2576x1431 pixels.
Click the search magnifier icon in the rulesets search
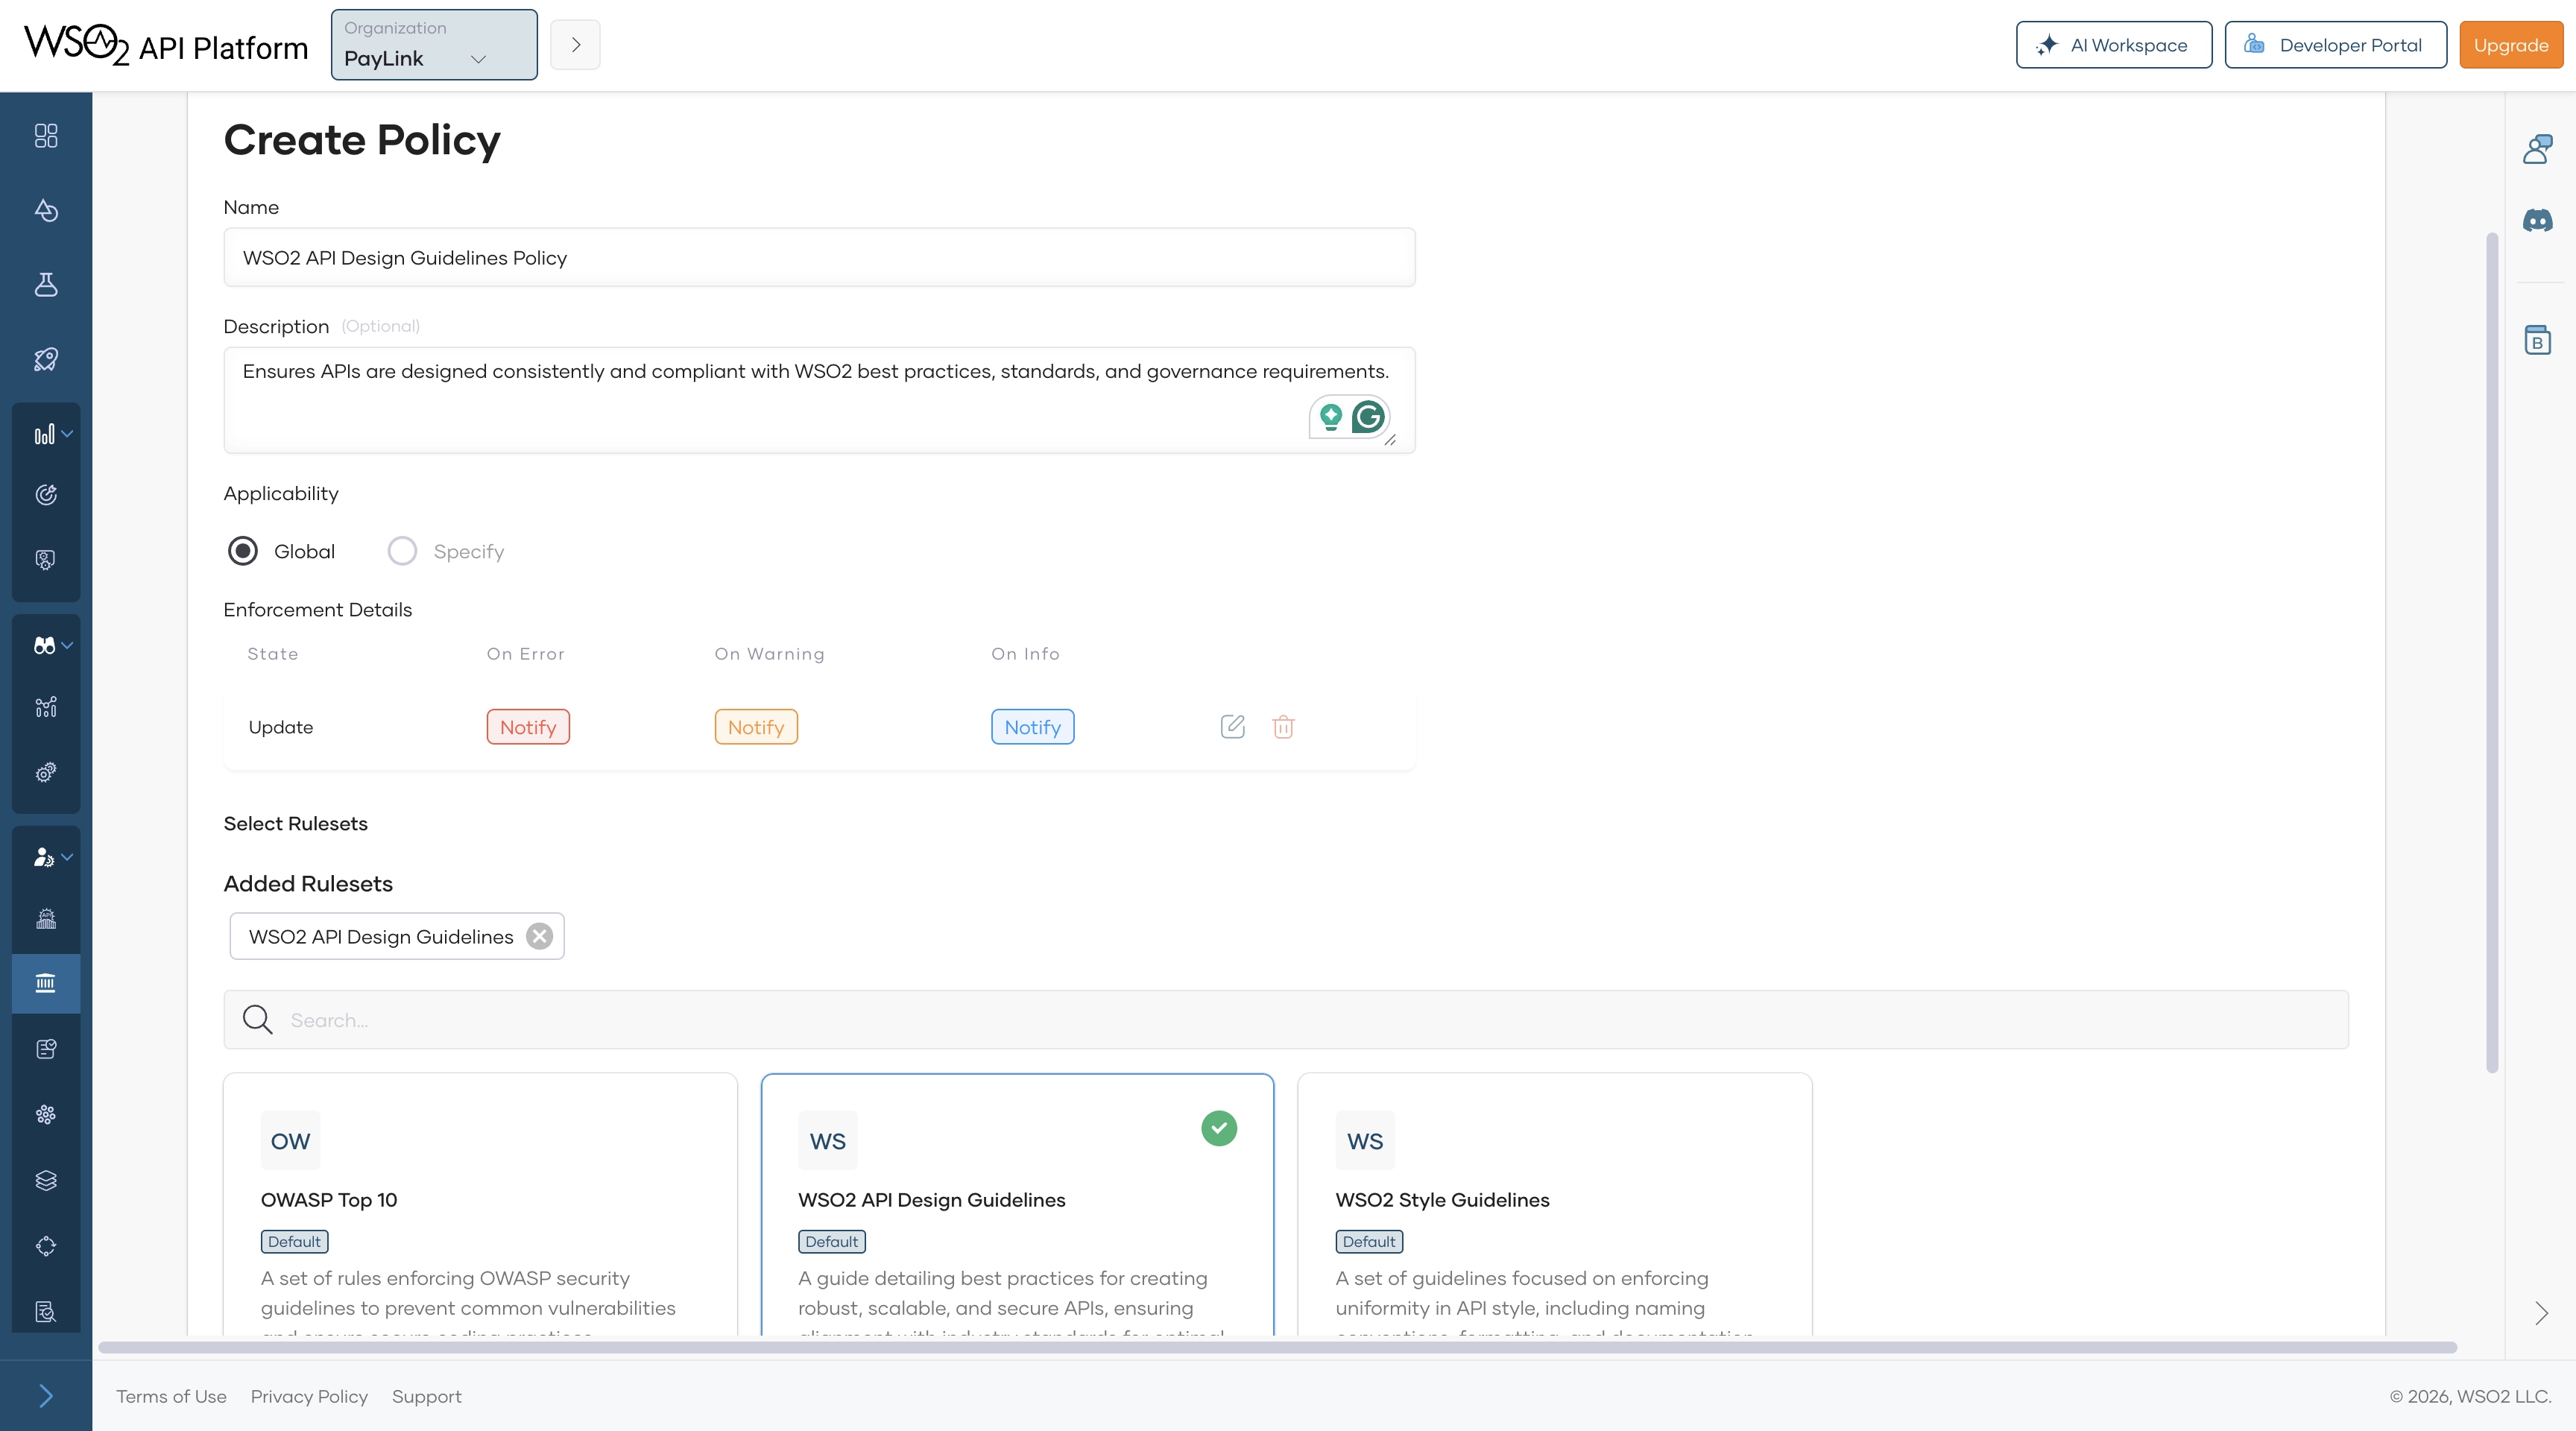pos(258,1020)
